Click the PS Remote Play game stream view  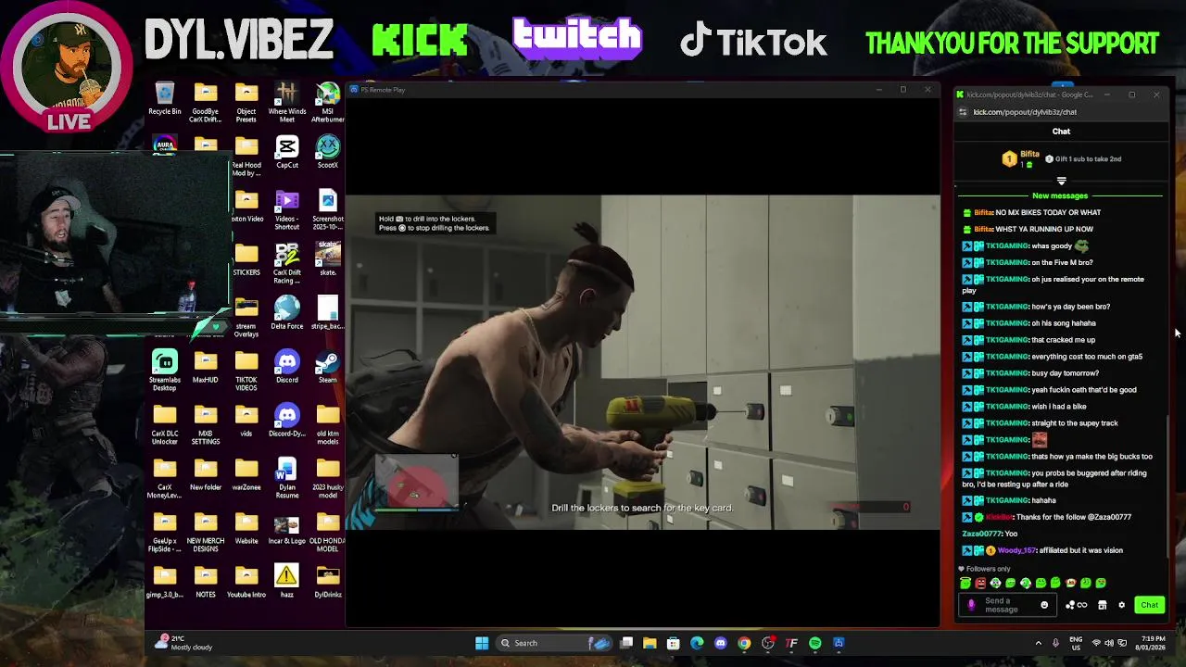(643, 361)
